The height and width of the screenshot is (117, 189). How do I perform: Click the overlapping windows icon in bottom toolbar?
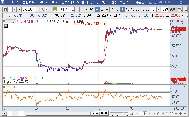pyautogui.click(x=136, y=113)
